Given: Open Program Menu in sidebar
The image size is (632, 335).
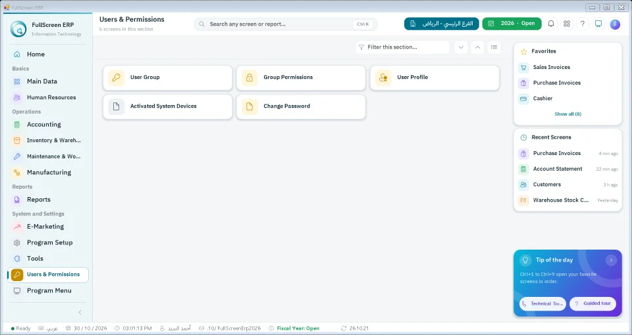Looking at the screenshot, I should click(x=48, y=291).
